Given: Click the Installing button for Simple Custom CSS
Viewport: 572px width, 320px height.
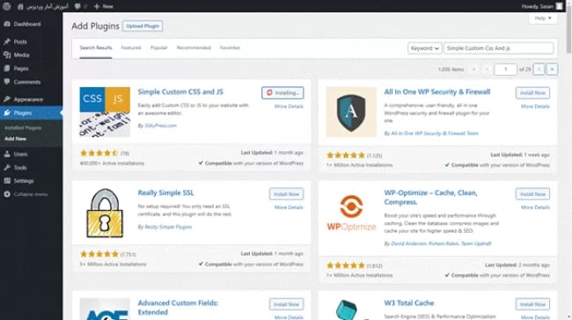Looking at the screenshot, I should click(282, 93).
